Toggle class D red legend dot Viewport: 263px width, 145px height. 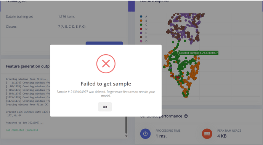(x=141, y=29)
